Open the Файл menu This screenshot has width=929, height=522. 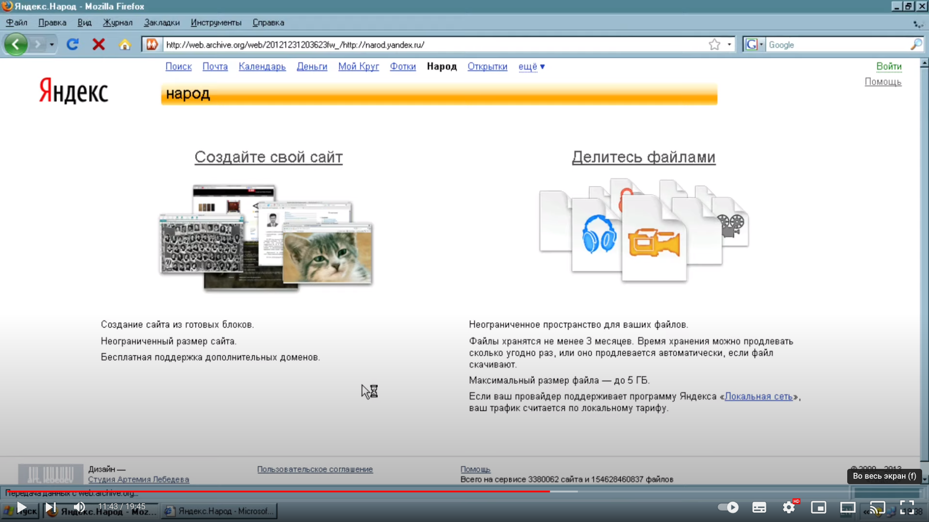(x=17, y=23)
